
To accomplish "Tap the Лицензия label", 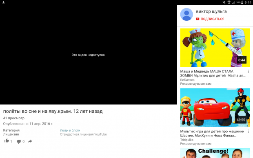I will [11, 134].
